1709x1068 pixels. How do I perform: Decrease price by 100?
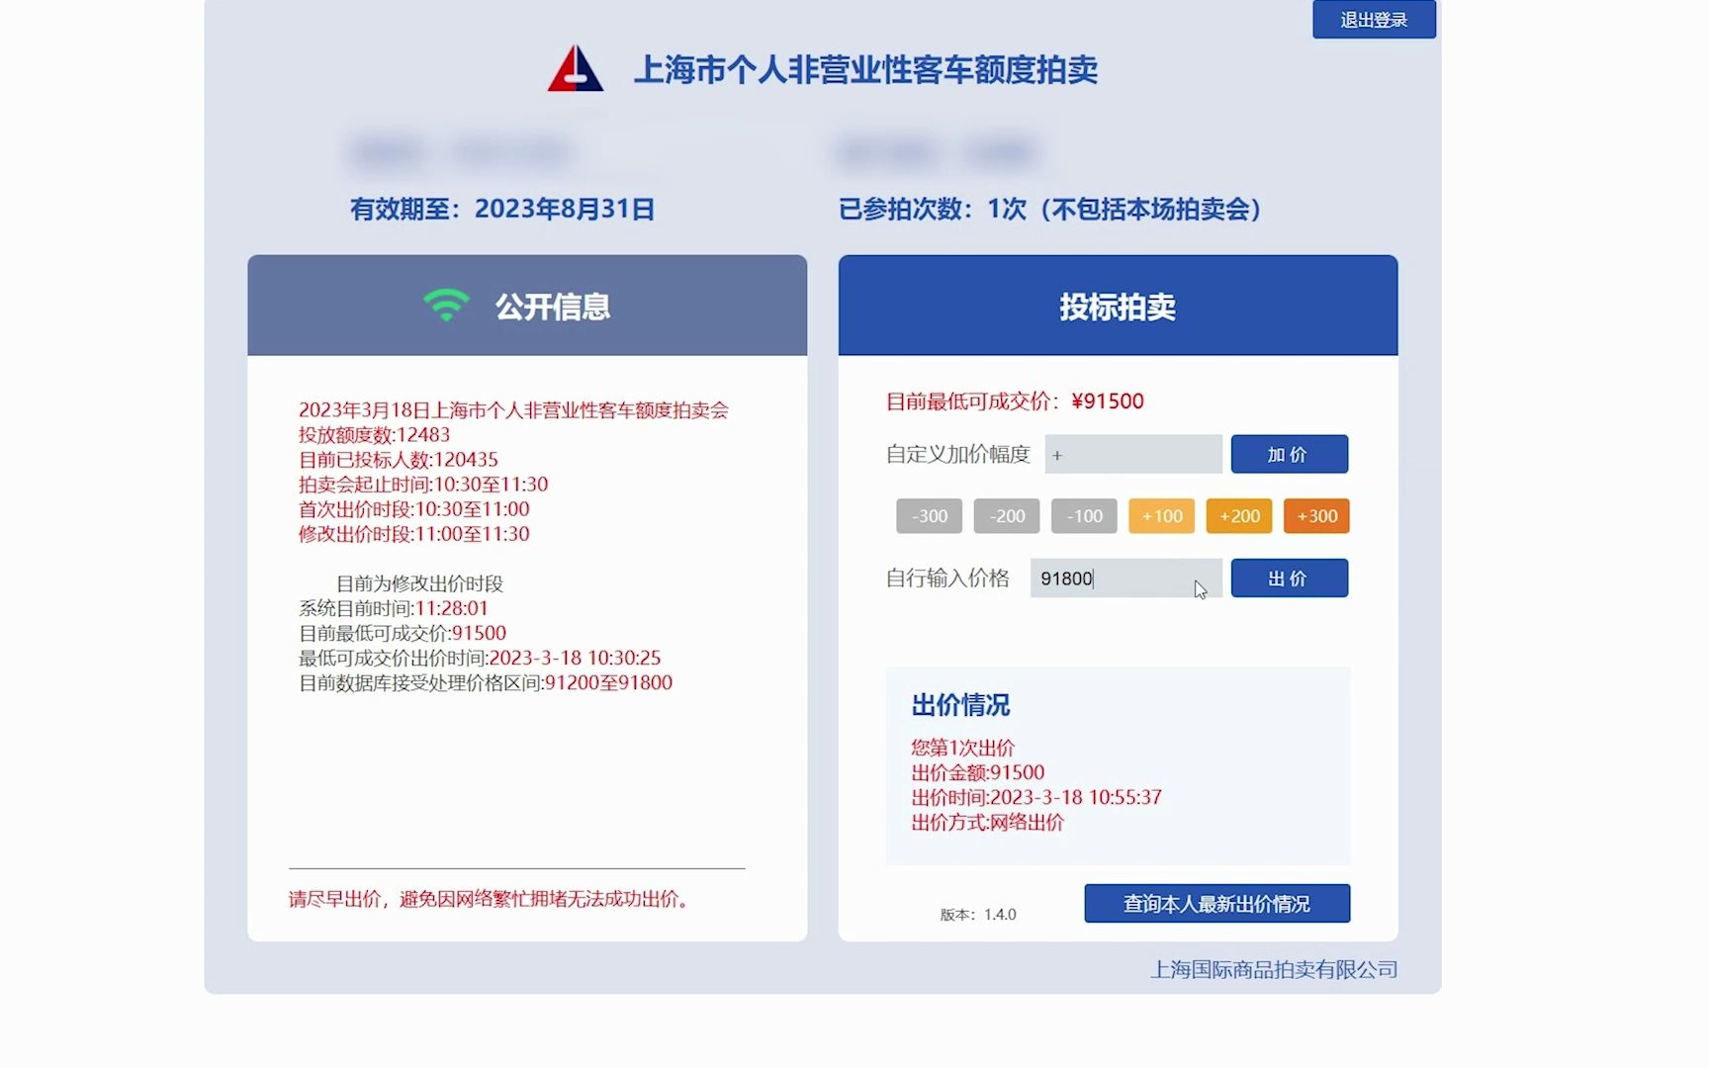pos(1084,516)
